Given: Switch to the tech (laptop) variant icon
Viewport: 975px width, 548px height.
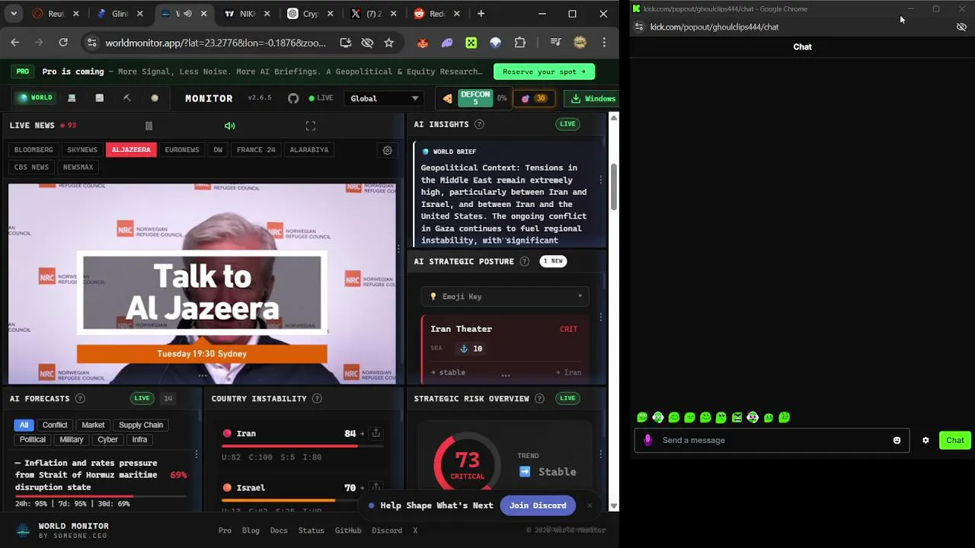Looking at the screenshot, I should (72, 98).
